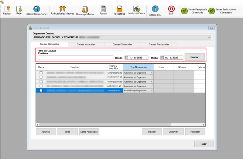243x159 pixels.
Task: Open Inicio de Causa toolbar icon
Action: pyautogui.click(x=136, y=9)
